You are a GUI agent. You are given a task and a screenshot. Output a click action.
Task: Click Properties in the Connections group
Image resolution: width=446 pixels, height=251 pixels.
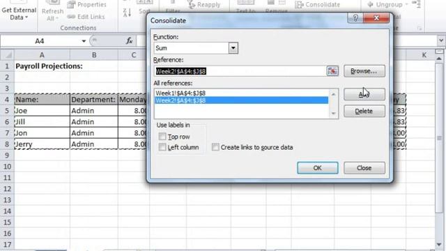(x=86, y=5)
